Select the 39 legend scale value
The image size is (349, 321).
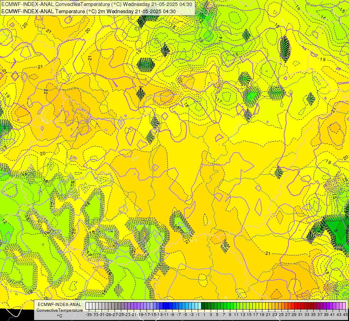(x=326, y=315)
